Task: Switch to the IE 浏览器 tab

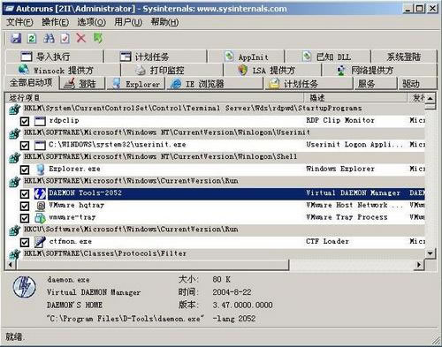Action: coord(215,84)
